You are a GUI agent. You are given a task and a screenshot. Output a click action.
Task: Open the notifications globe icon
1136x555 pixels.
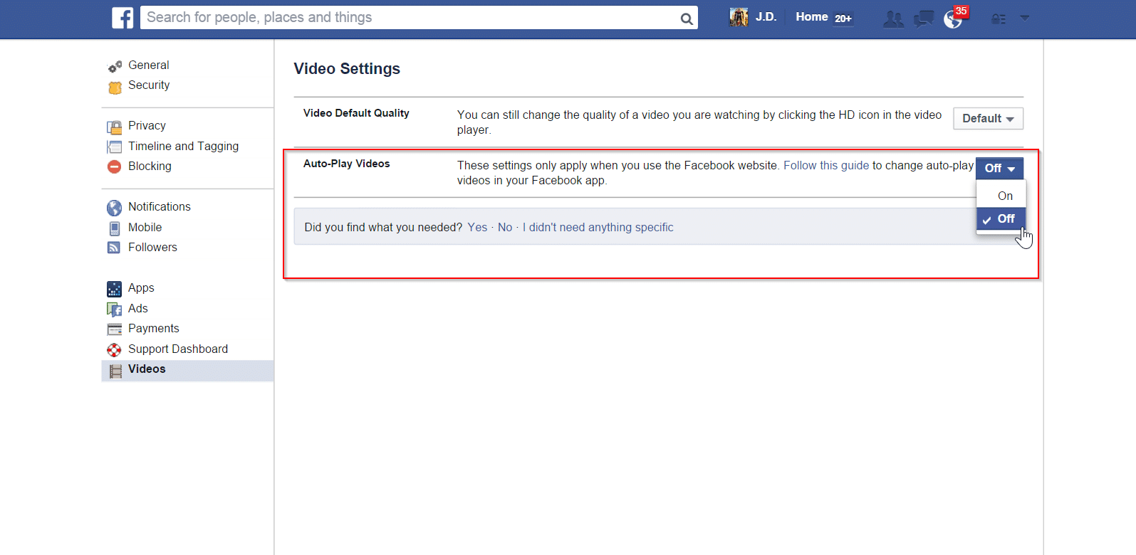click(953, 19)
